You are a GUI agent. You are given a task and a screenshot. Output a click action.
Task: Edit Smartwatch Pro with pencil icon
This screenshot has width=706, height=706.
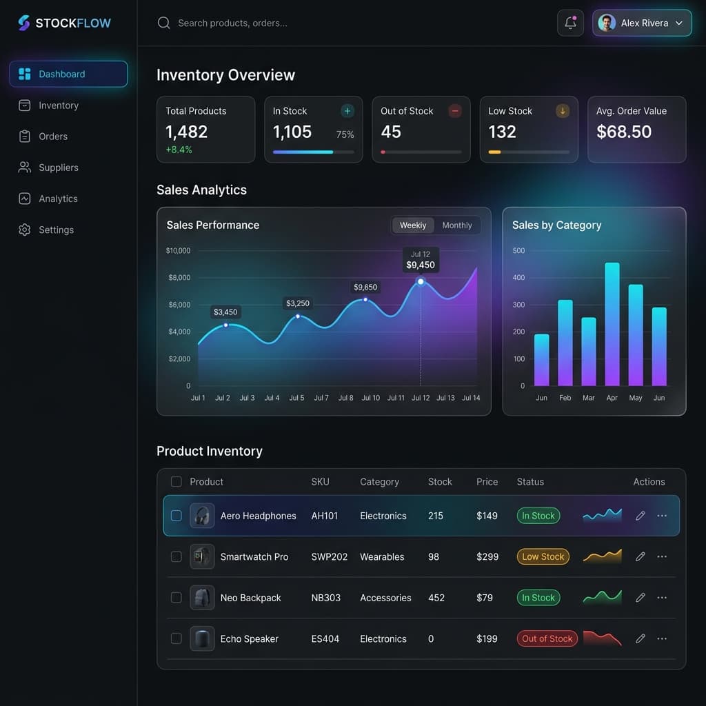pos(641,556)
